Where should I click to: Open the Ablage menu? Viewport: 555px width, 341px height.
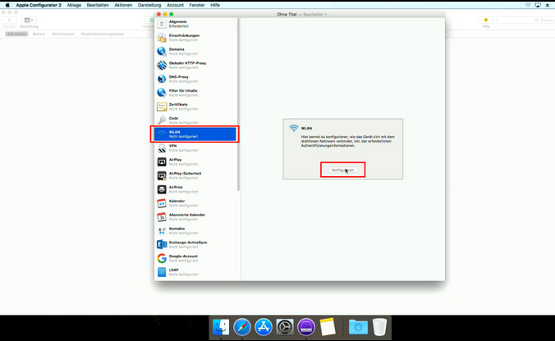tap(74, 5)
